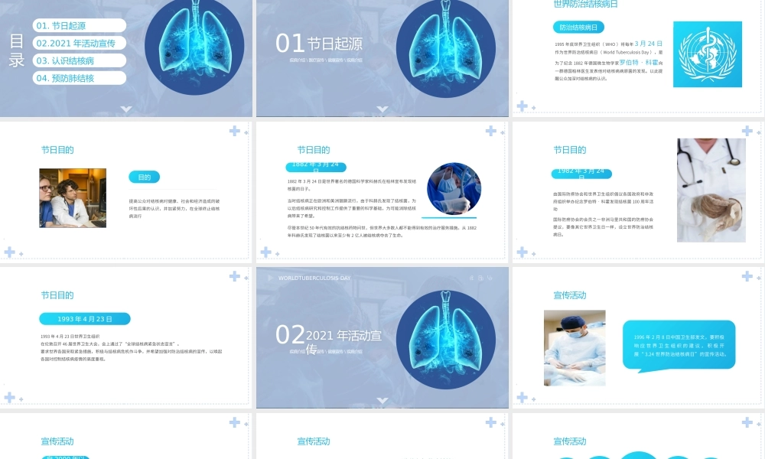Click the 目的 pill button
Screen dimensions: 765x459
tap(144, 177)
